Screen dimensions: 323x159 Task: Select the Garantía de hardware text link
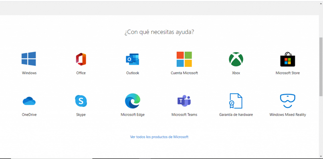coord(236,115)
